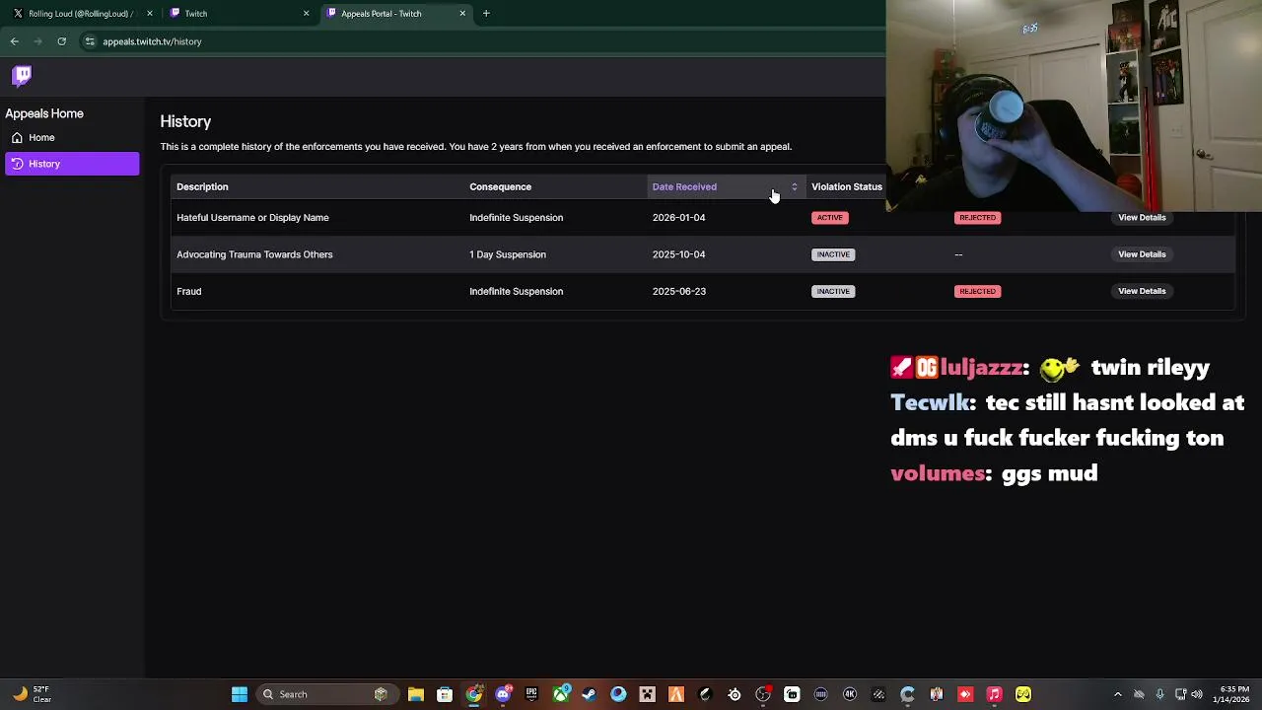
Task: Click ACTIVE badge on Hateful Username row
Action: [830, 217]
